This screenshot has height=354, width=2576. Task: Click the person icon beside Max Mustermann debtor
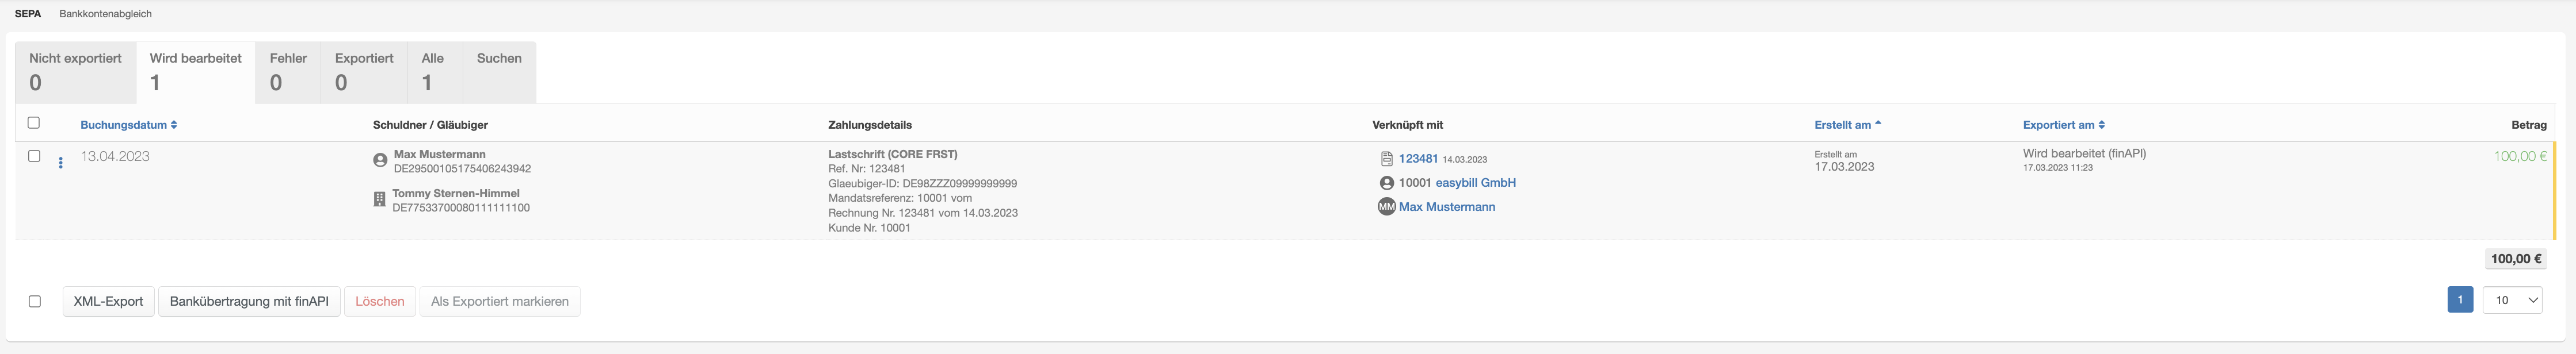(x=380, y=160)
